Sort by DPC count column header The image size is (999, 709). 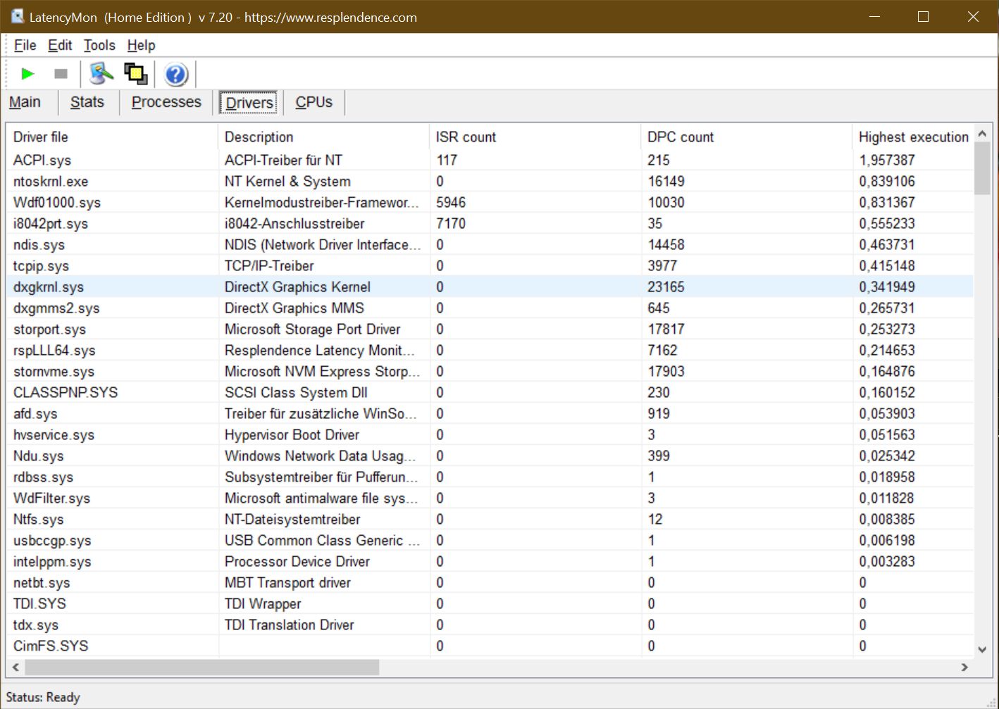[680, 137]
